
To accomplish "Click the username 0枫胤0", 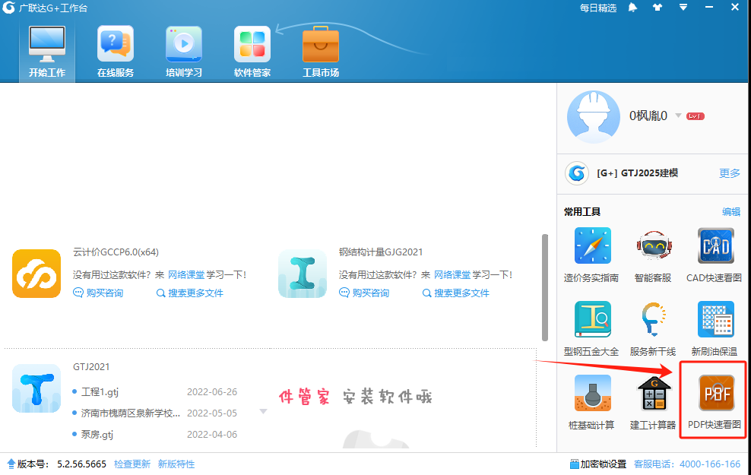I will point(648,116).
